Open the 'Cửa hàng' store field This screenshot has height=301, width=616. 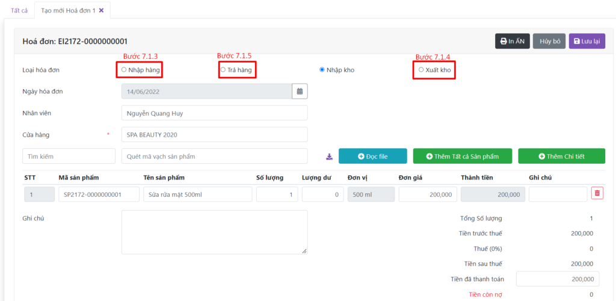point(214,135)
